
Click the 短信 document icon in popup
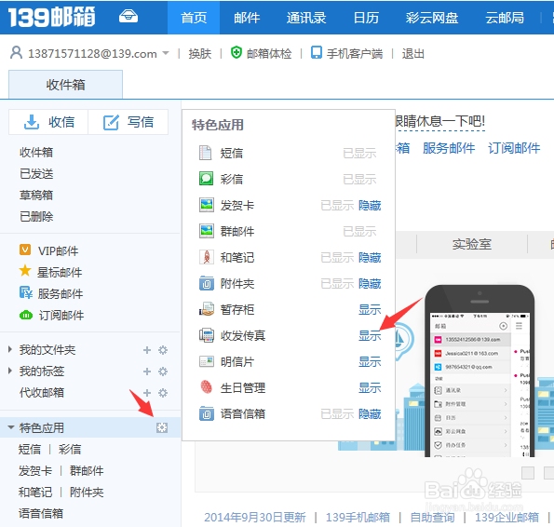pos(206,153)
